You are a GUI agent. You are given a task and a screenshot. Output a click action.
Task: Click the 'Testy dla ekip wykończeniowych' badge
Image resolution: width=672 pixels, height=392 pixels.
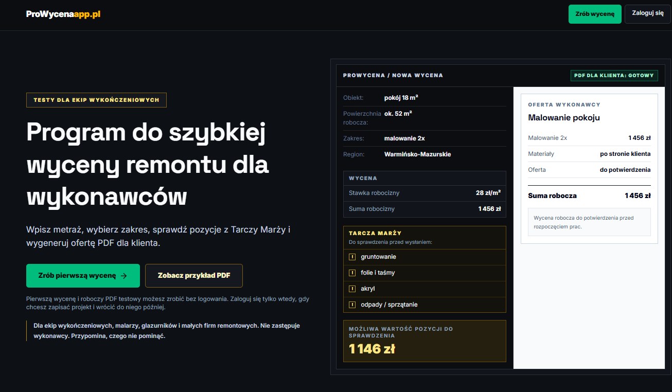96,100
